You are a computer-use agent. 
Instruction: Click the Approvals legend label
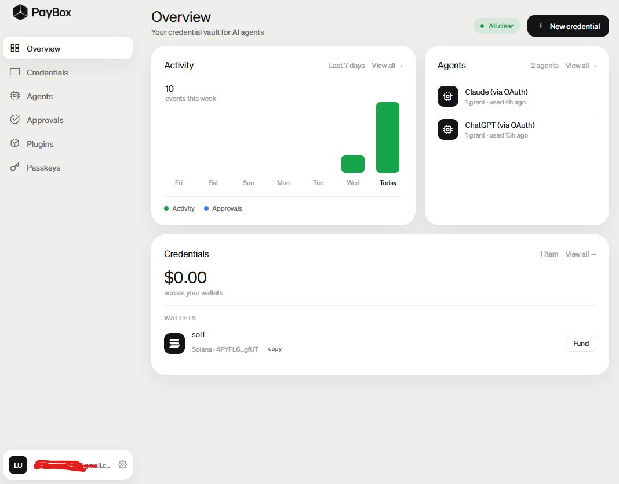pos(227,208)
